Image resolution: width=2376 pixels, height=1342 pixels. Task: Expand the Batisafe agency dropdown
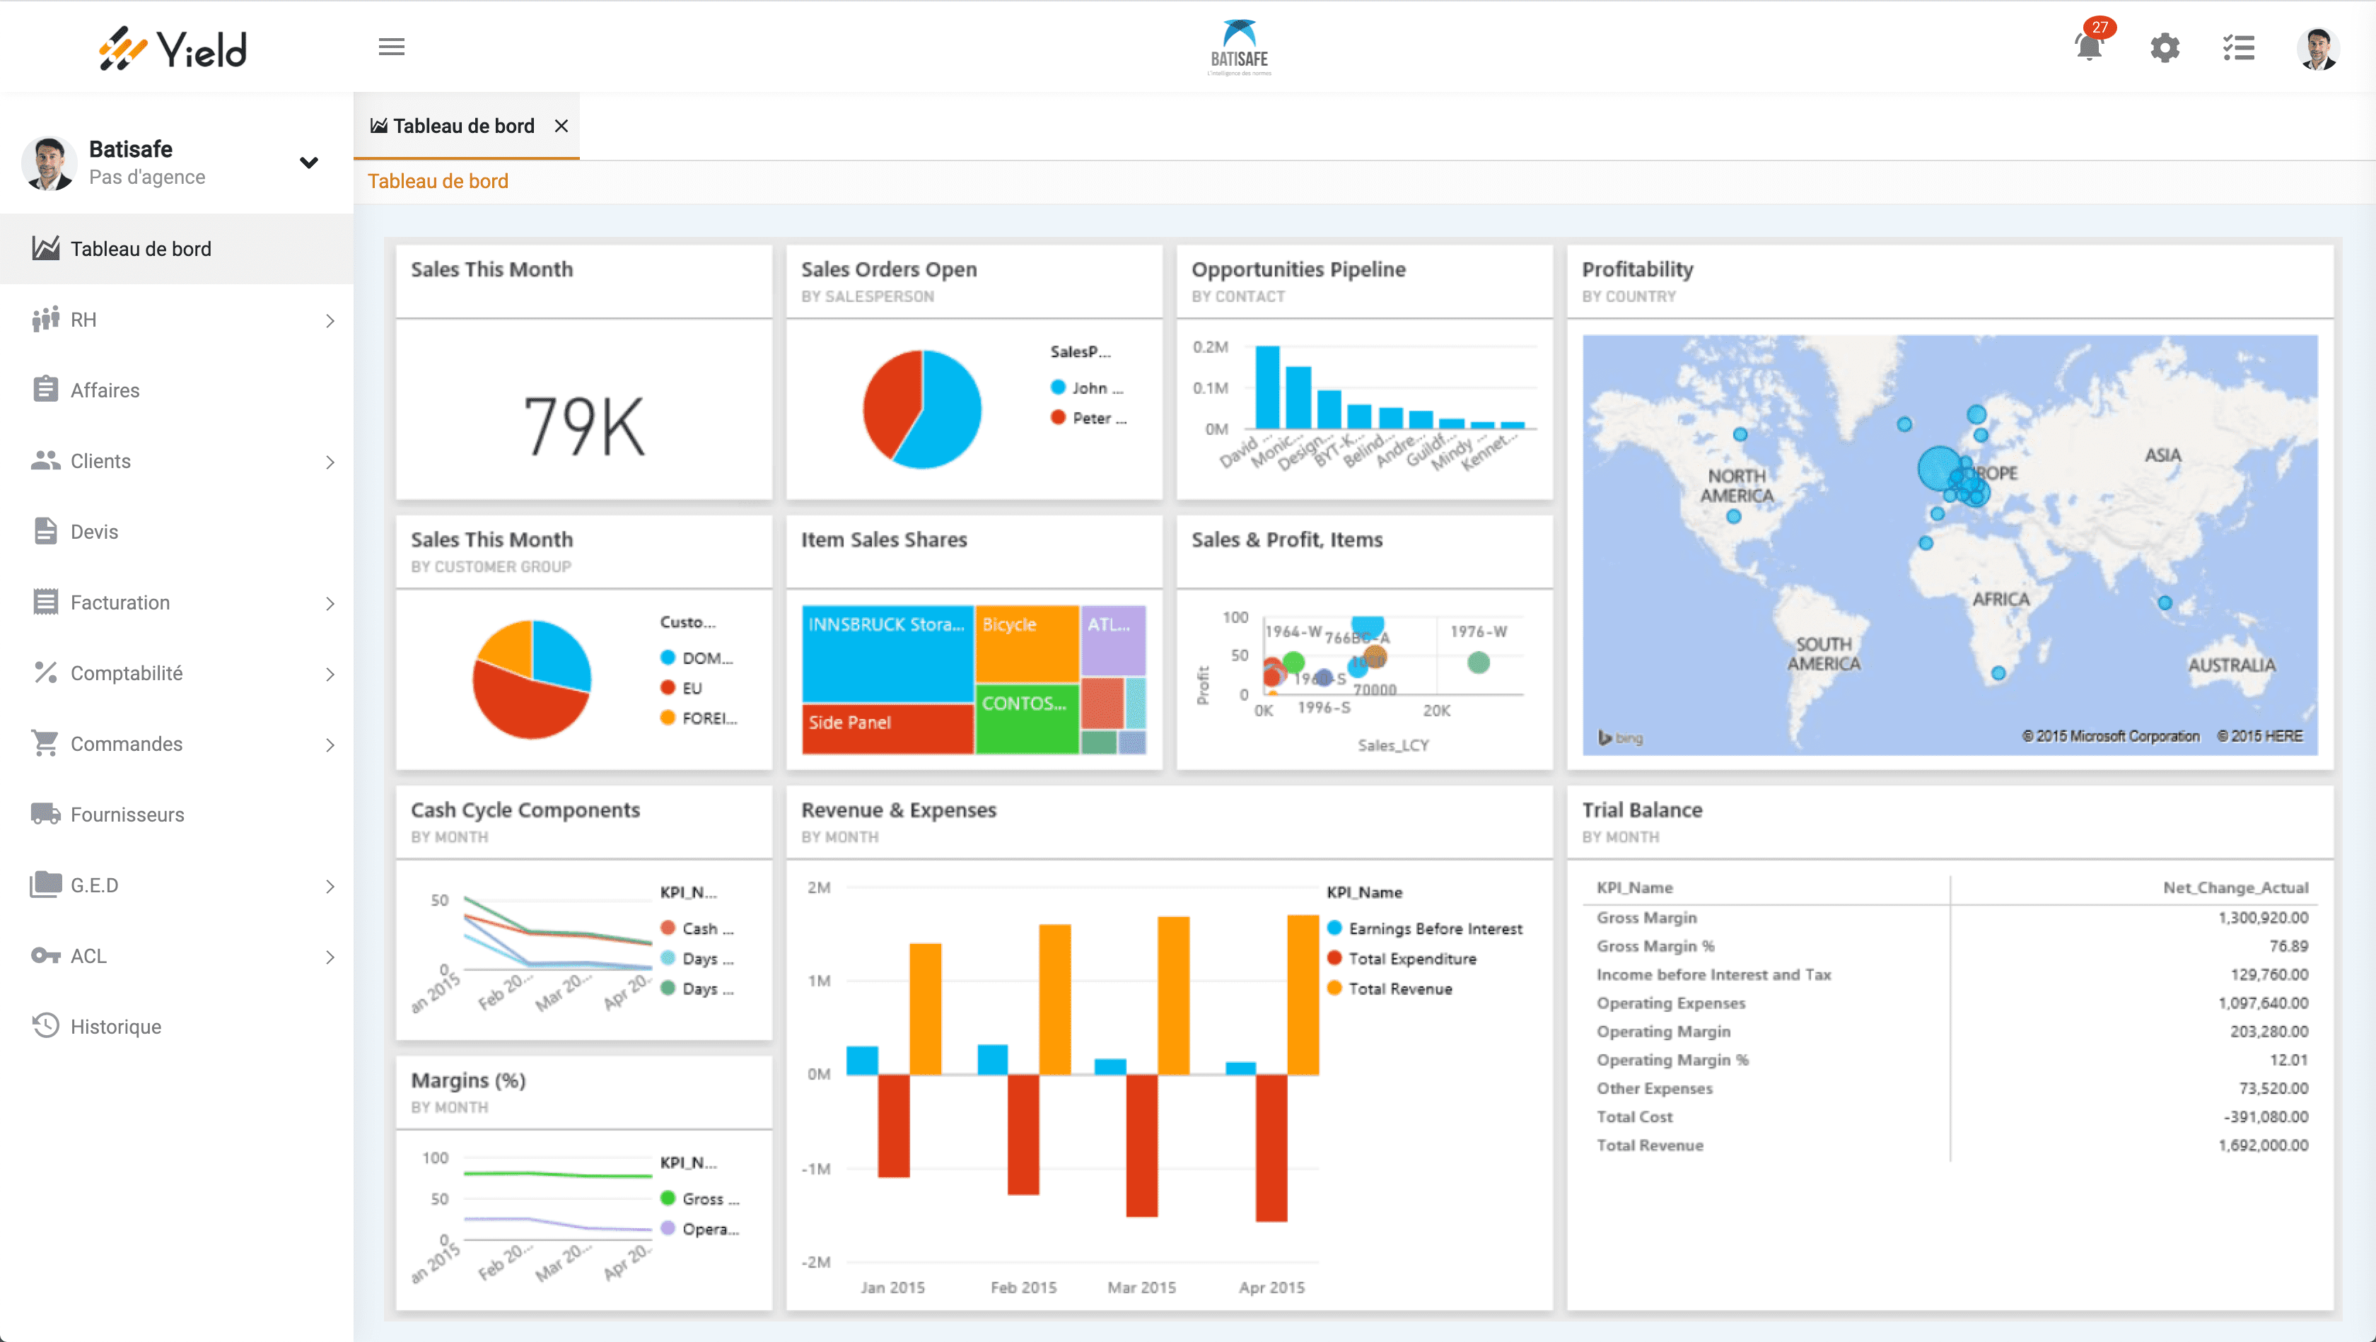(x=309, y=163)
